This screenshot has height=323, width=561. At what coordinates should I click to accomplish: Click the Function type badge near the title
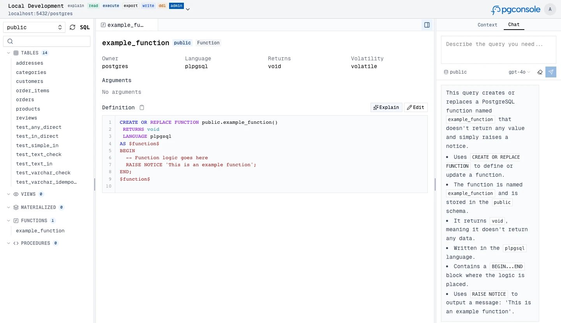point(208,43)
